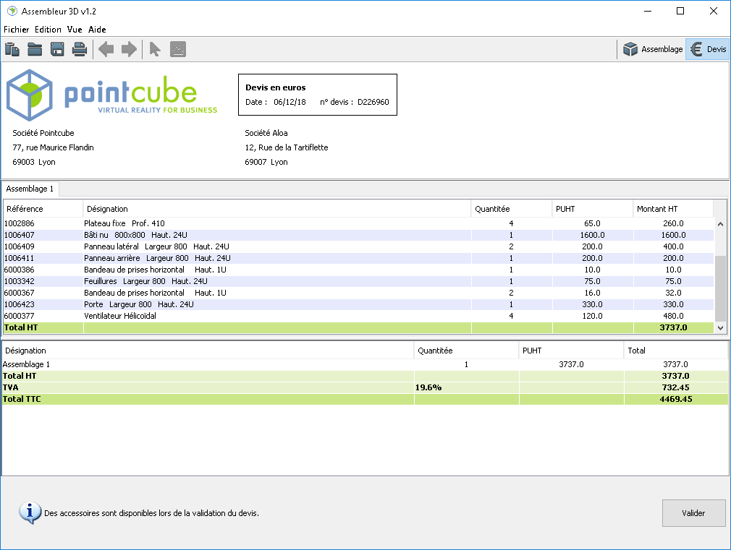Click the parts table scrollbar thumb
731x550 pixels.
pyautogui.click(x=720, y=288)
